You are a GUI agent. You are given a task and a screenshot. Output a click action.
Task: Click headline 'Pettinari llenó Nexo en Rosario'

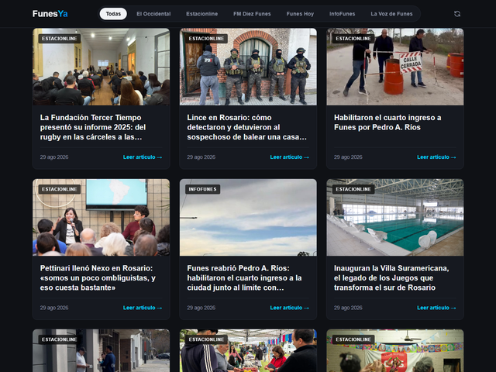tap(98, 277)
